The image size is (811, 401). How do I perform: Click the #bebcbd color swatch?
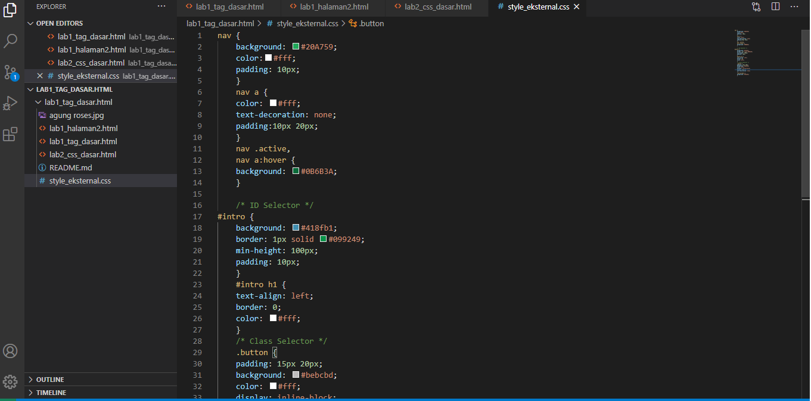(296, 375)
